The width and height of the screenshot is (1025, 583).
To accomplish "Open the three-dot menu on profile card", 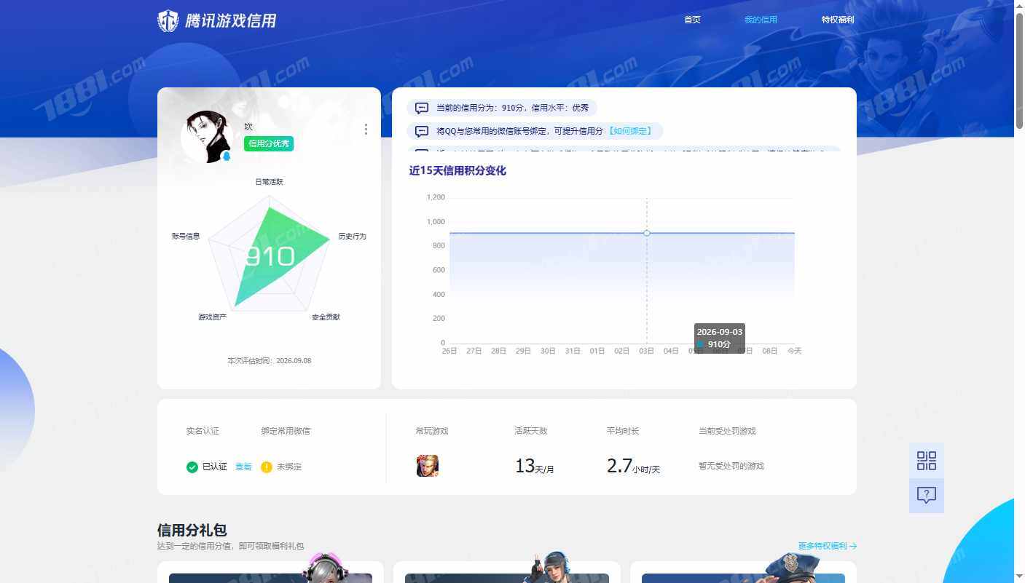I will 366,129.
